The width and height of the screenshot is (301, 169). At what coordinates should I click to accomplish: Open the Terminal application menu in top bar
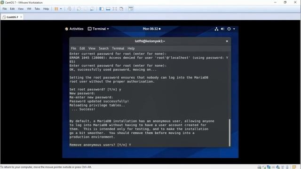pyautogui.click(x=98, y=29)
